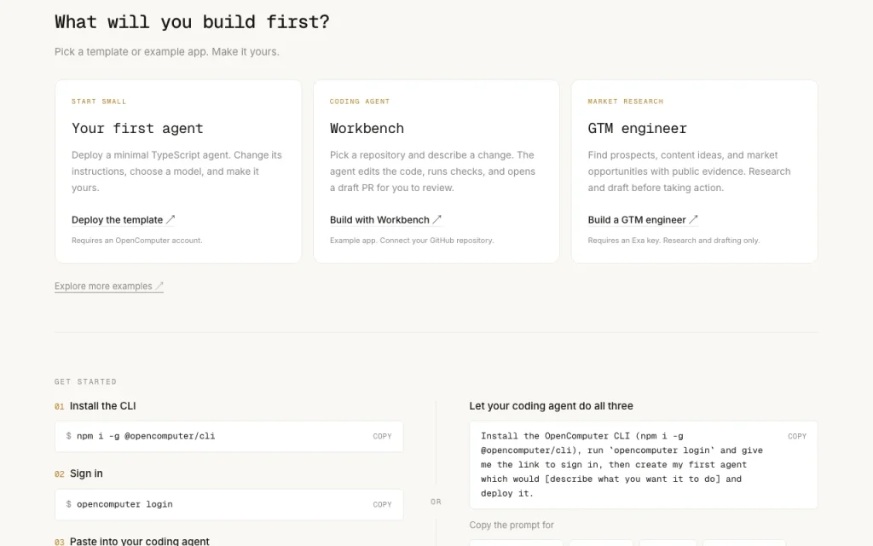Click the Your first agent card title
873x546 pixels.
[x=137, y=128]
